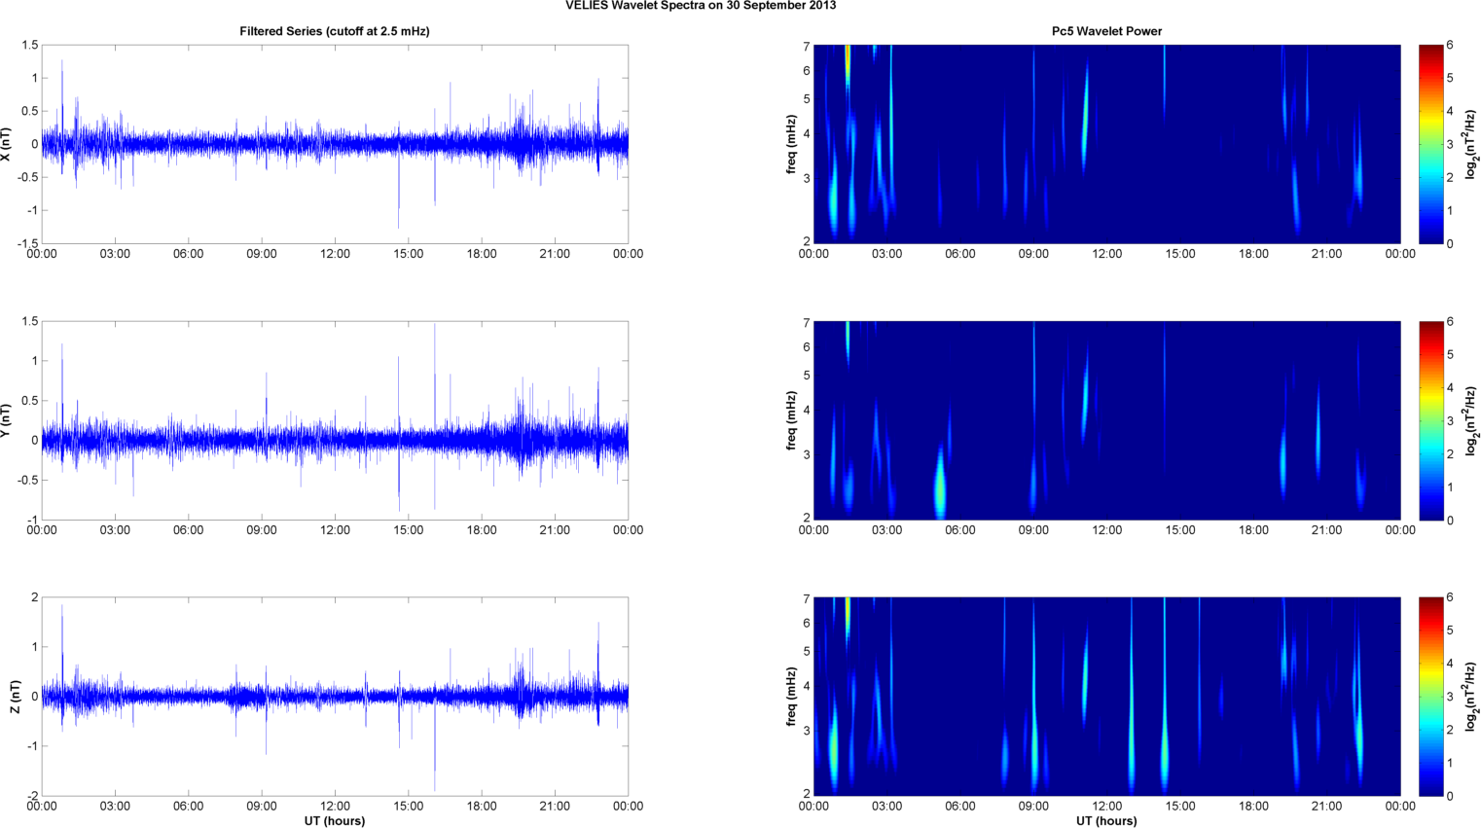Click inside the Z component filtered series plot

[335, 697]
